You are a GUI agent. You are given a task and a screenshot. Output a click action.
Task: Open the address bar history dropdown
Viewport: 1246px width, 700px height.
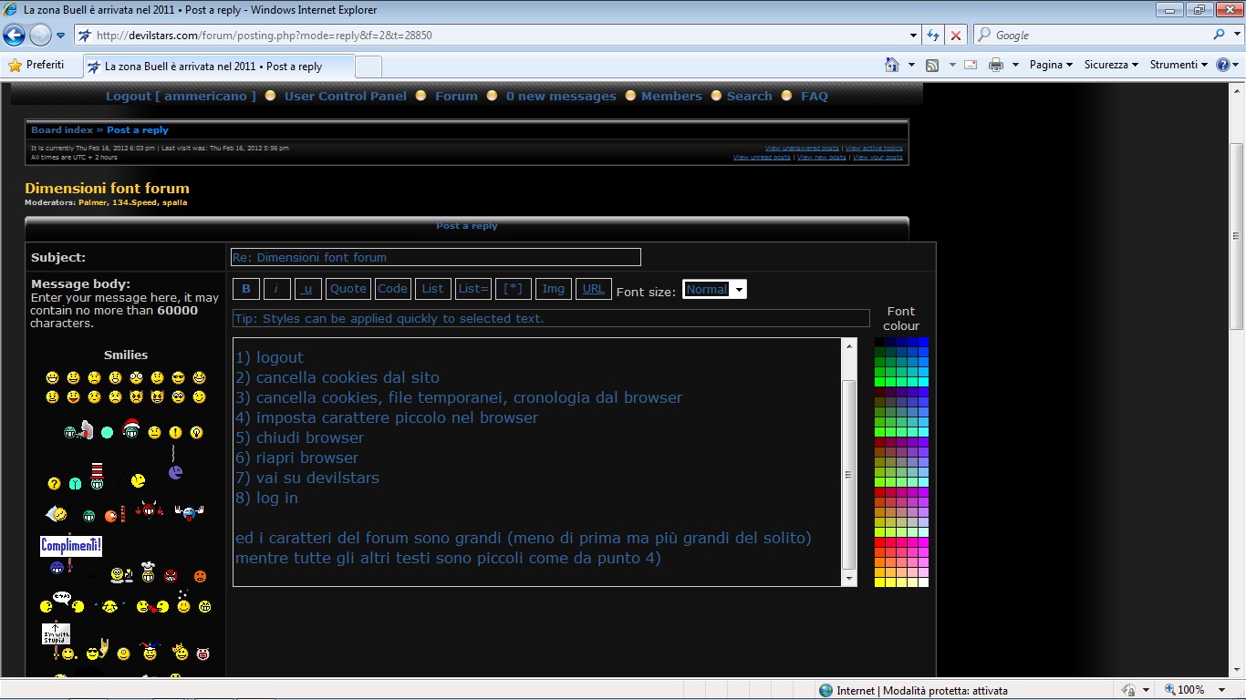pyautogui.click(x=914, y=36)
